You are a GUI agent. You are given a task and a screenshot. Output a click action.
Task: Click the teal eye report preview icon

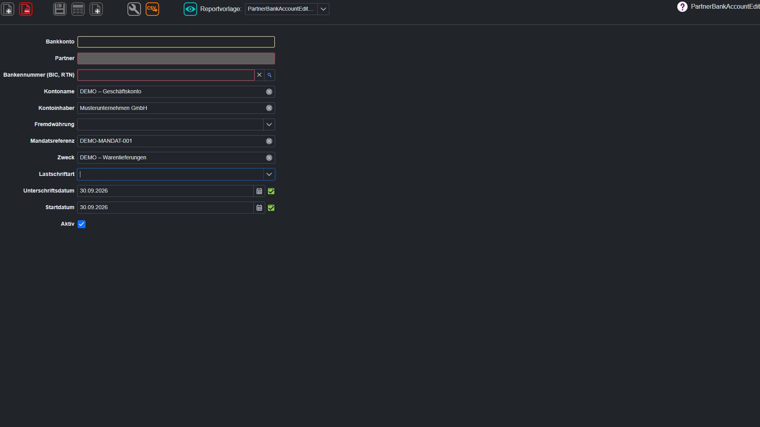point(190,9)
